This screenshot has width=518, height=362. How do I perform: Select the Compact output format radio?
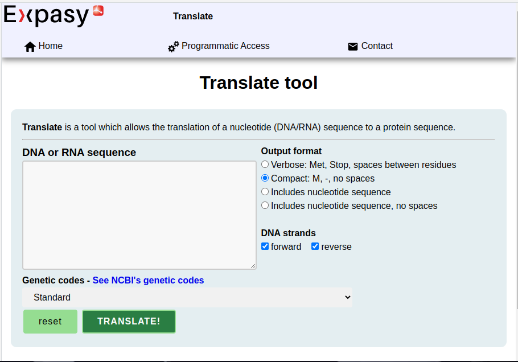coord(265,178)
